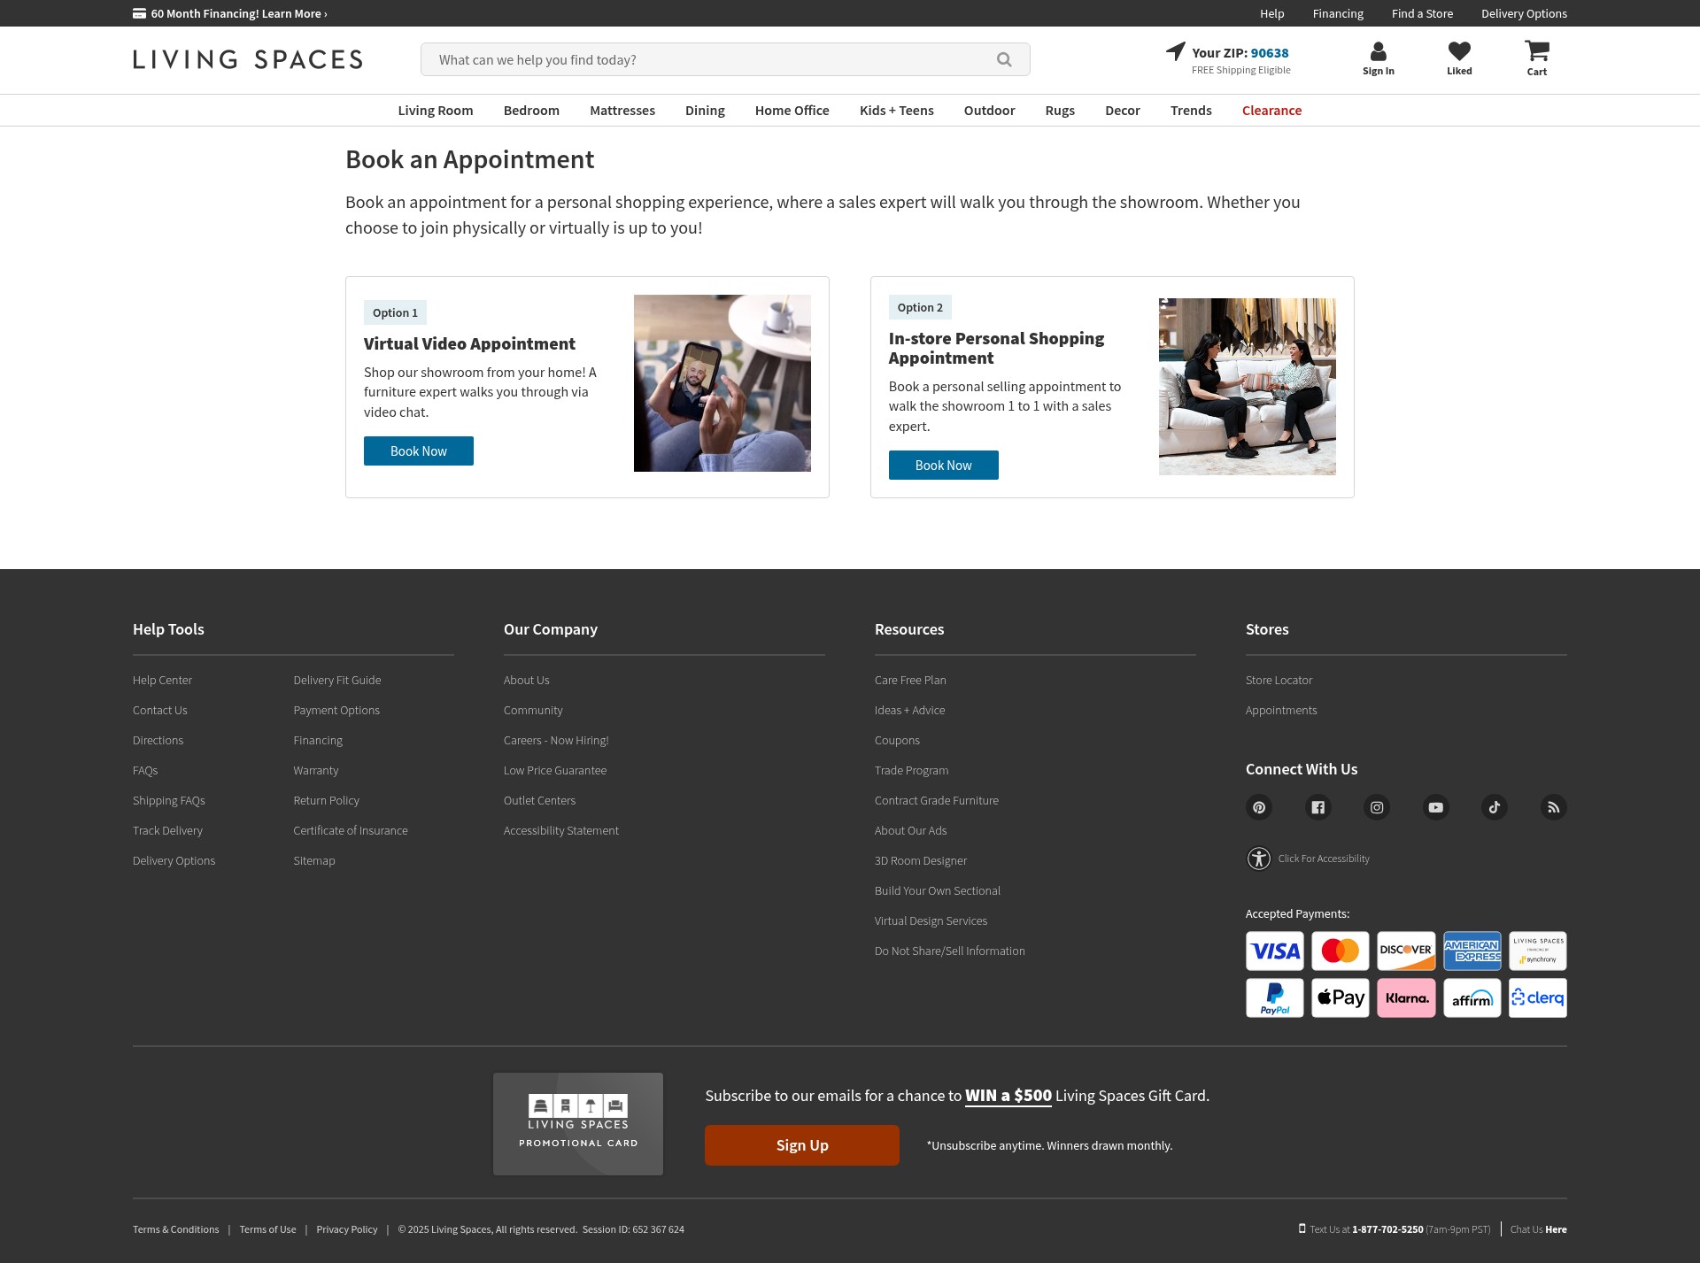Open the Instagram social icon
The height and width of the screenshot is (1263, 1700).
tap(1377, 807)
